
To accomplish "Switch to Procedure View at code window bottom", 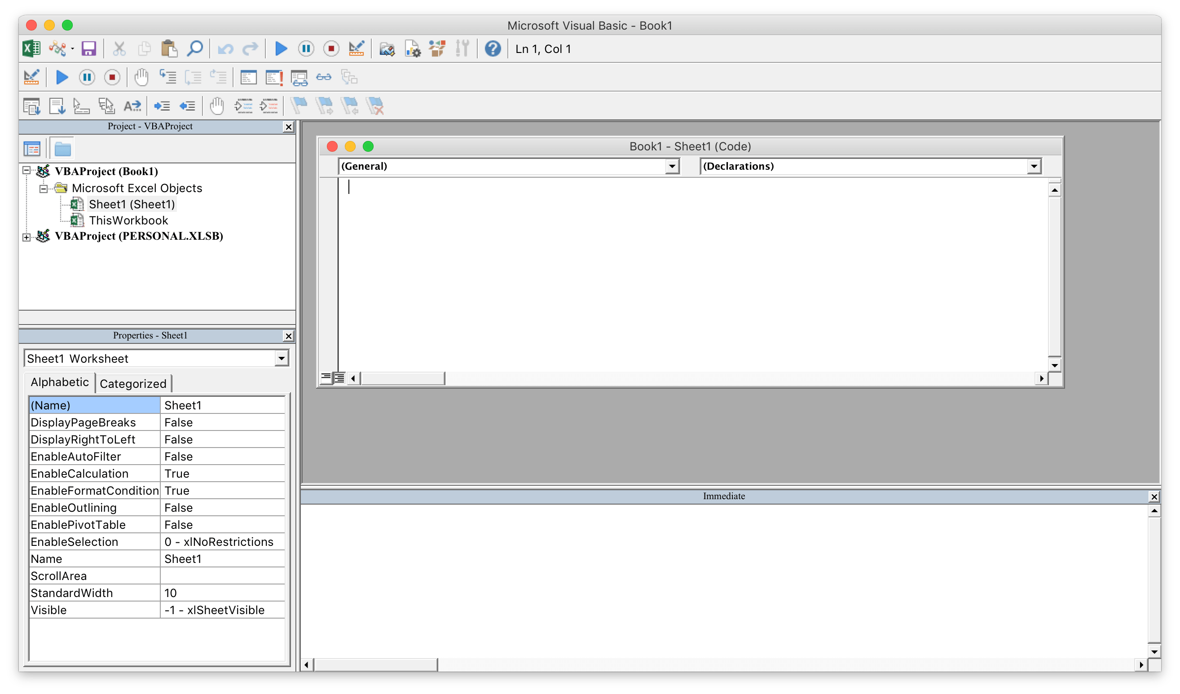I will [326, 378].
